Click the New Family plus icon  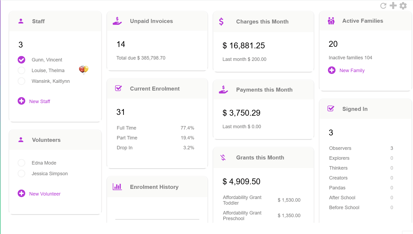pyautogui.click(x=332, y=70)
